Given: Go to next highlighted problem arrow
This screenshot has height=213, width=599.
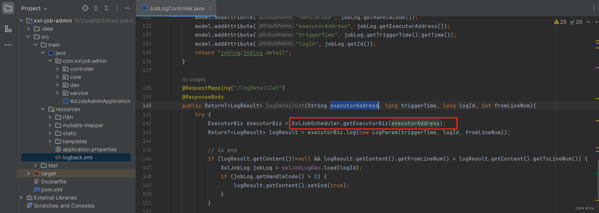Looking at the screenshot, I should [x=596, y=22].
